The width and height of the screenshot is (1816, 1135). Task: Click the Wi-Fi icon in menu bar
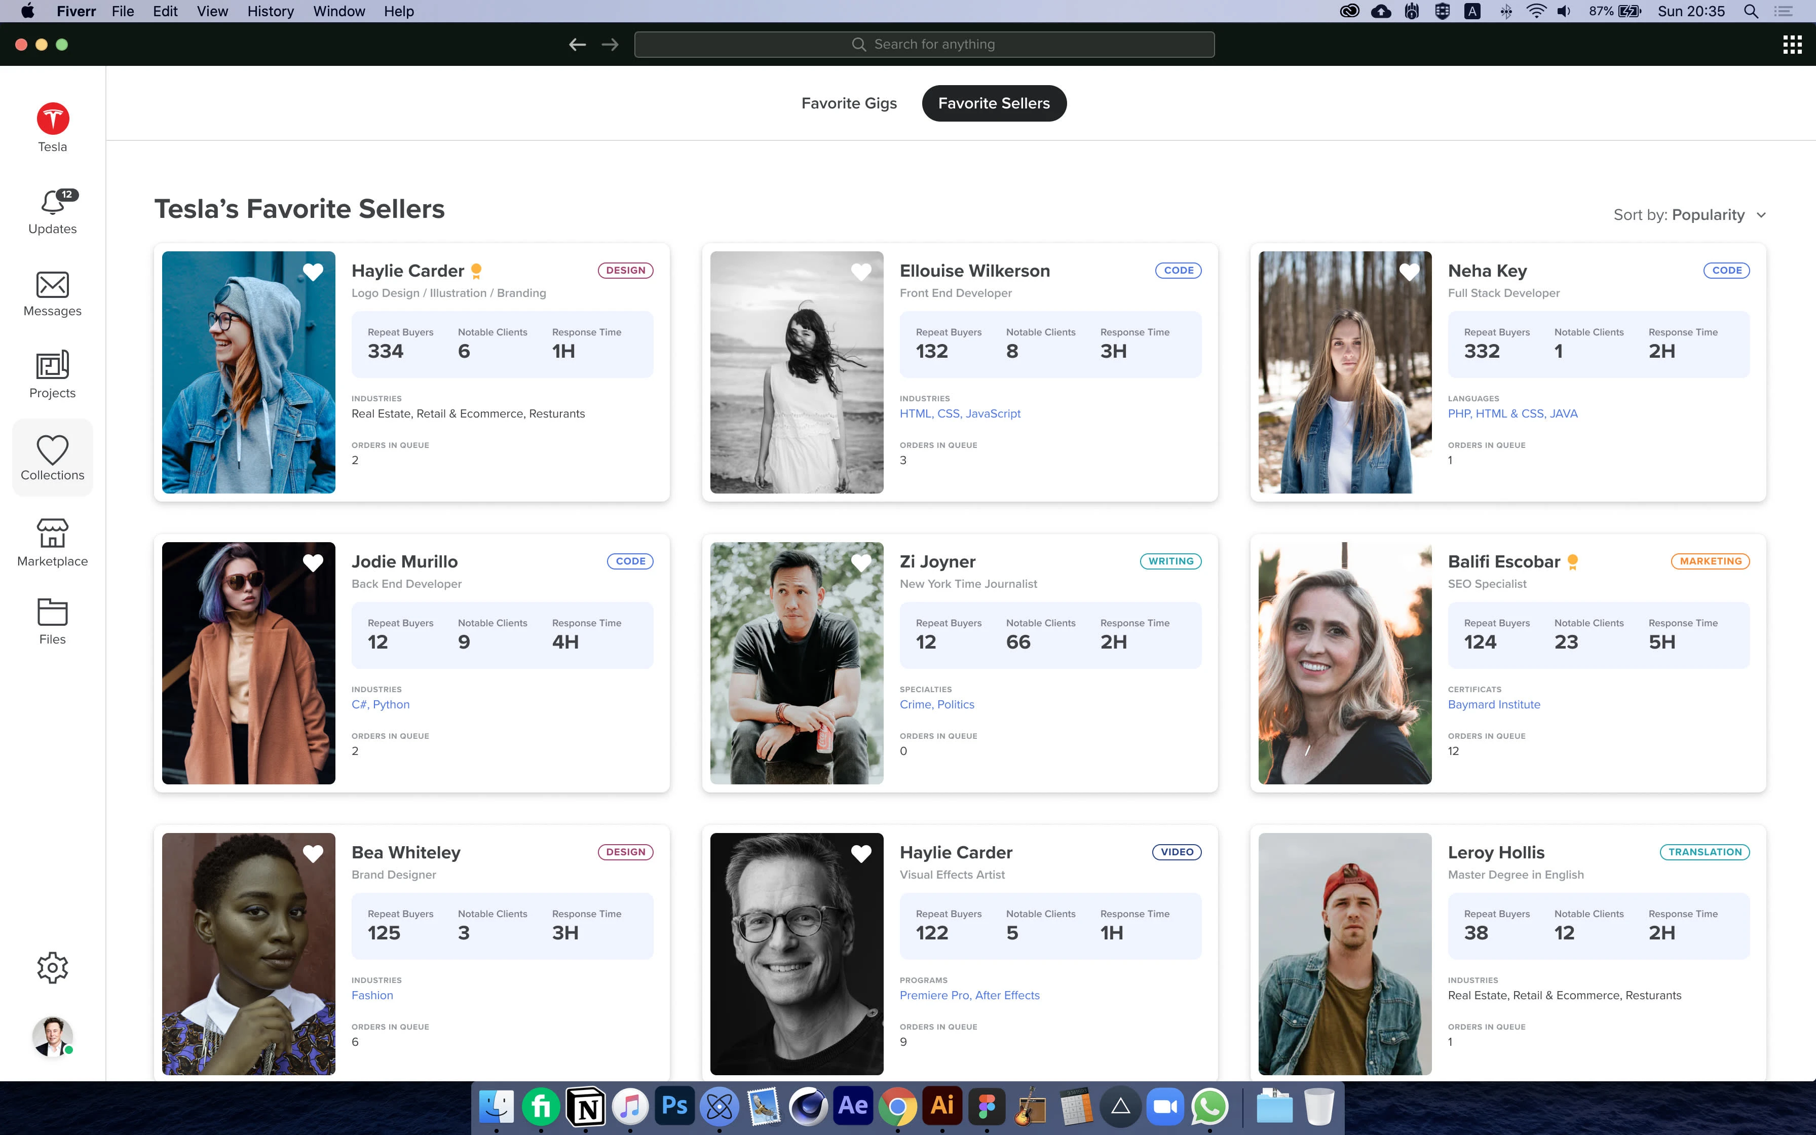tap(1535, 11)
